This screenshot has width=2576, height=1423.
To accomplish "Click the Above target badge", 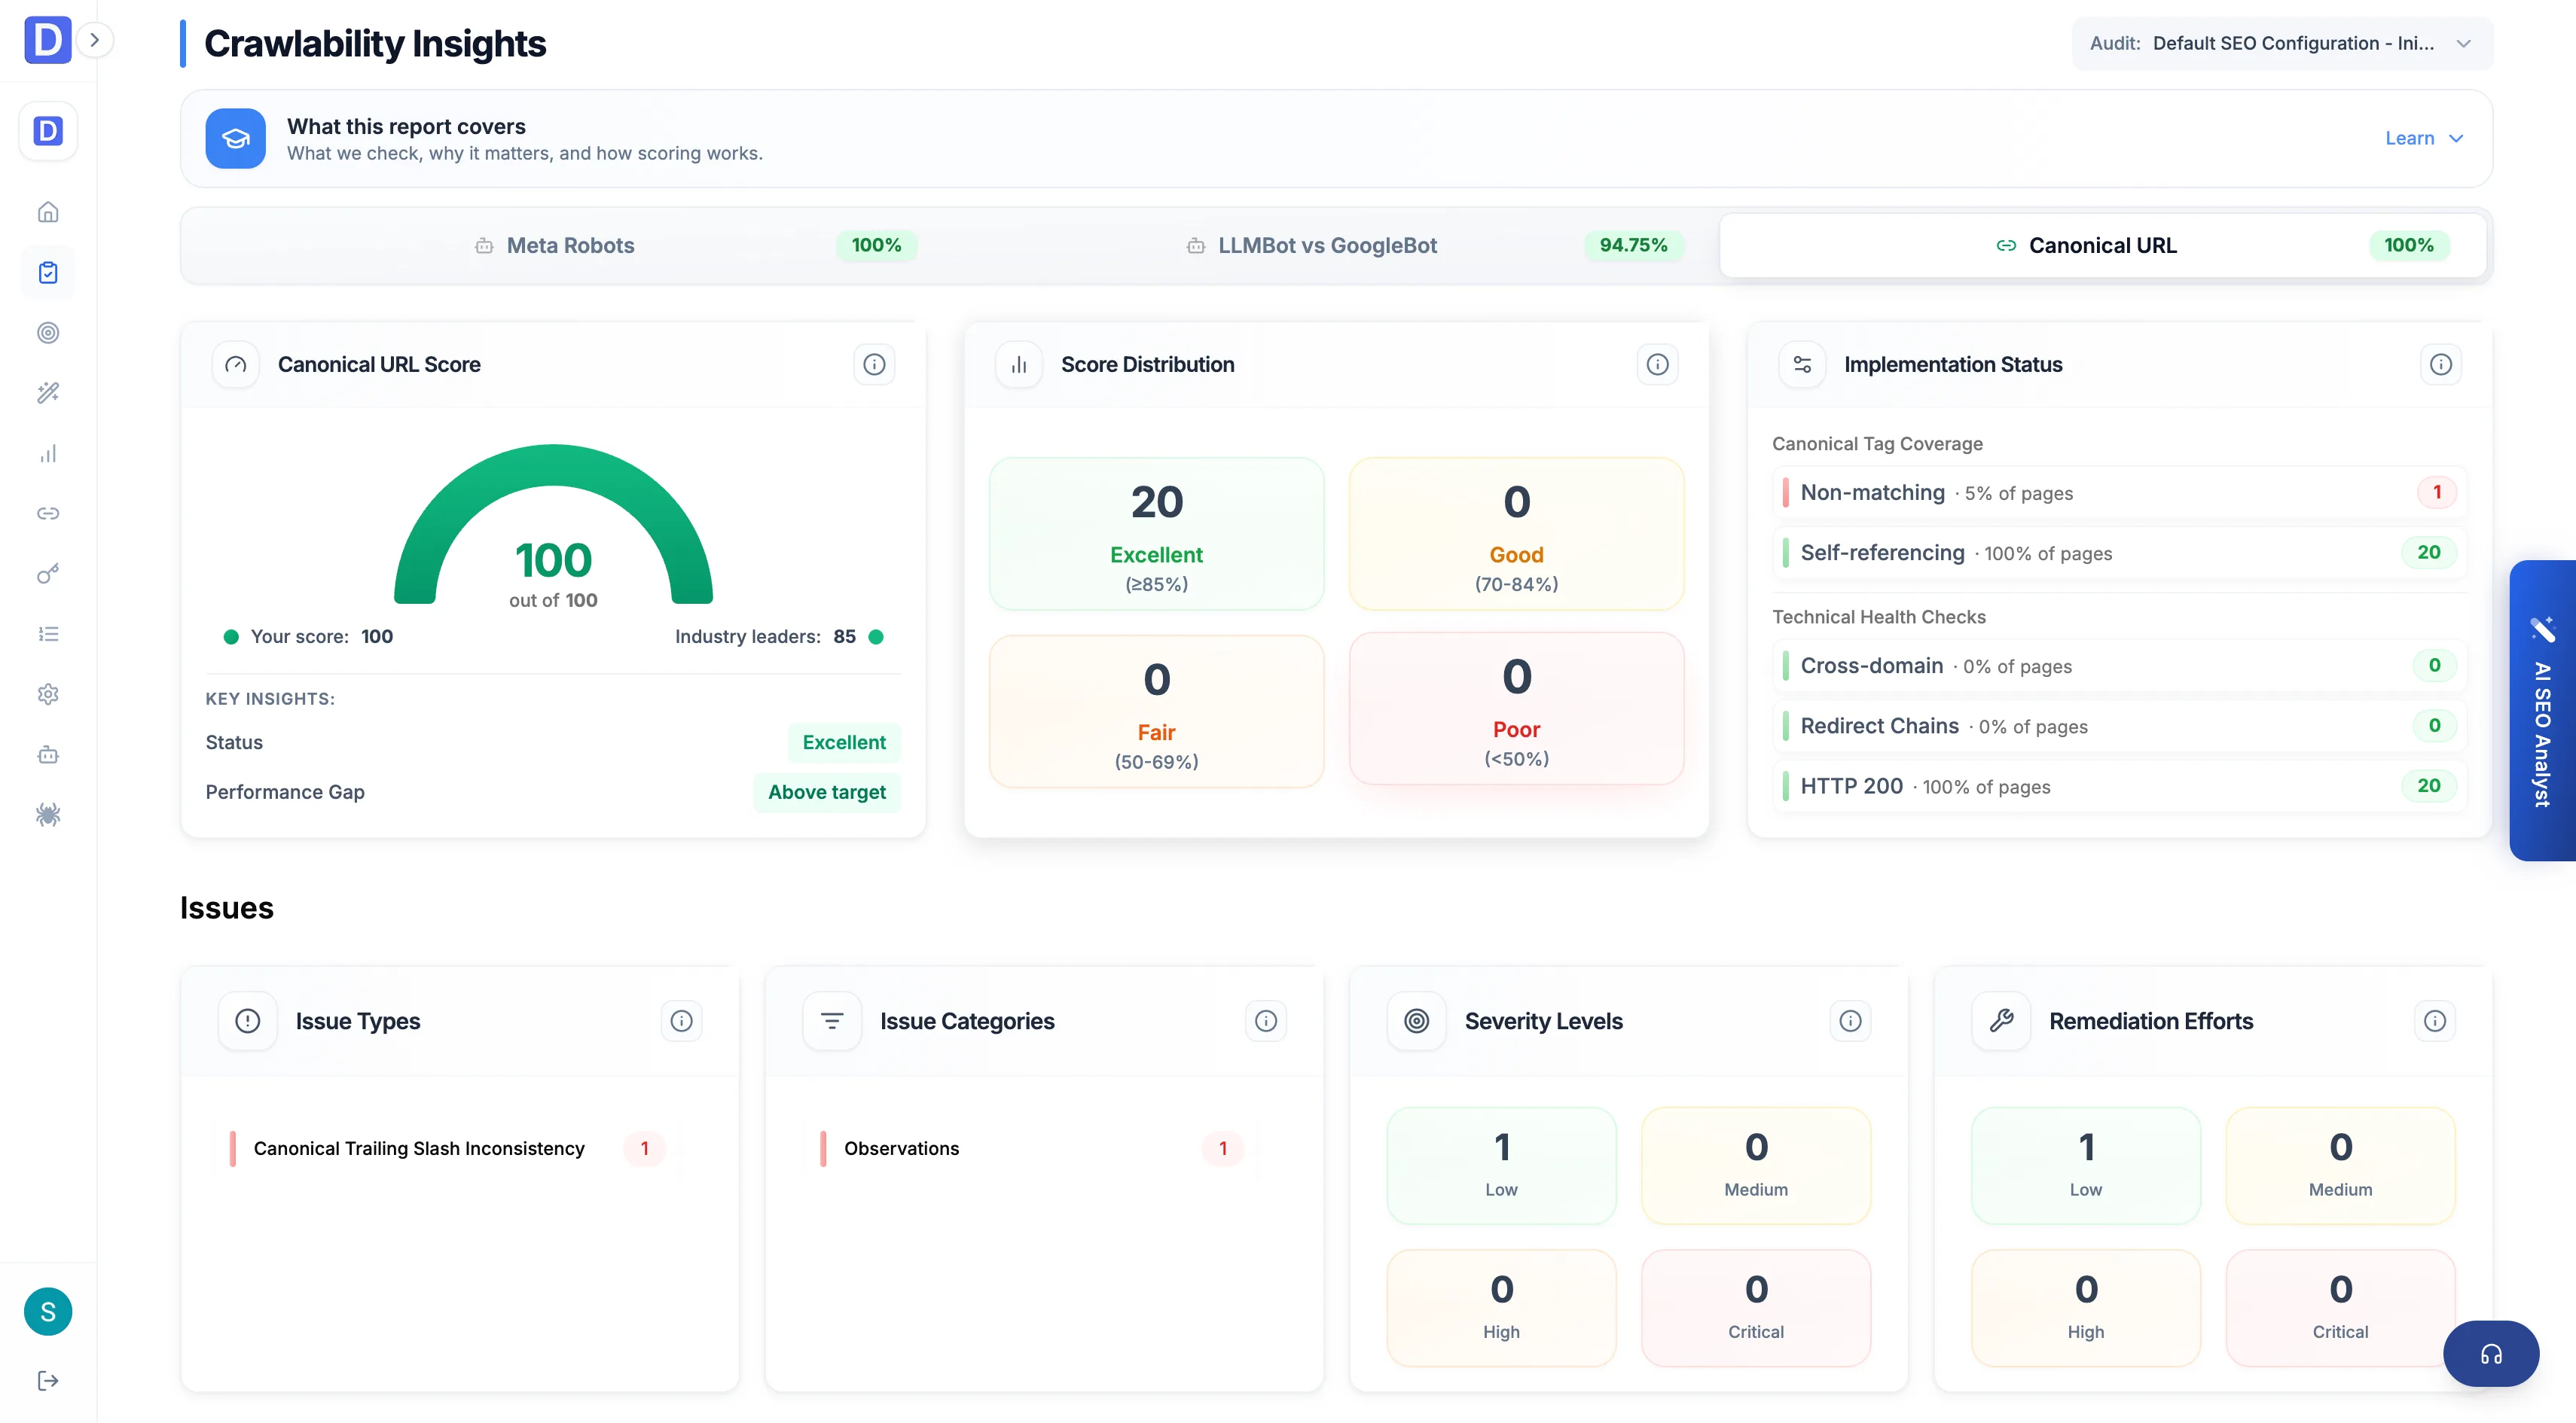I will (827, 793).
